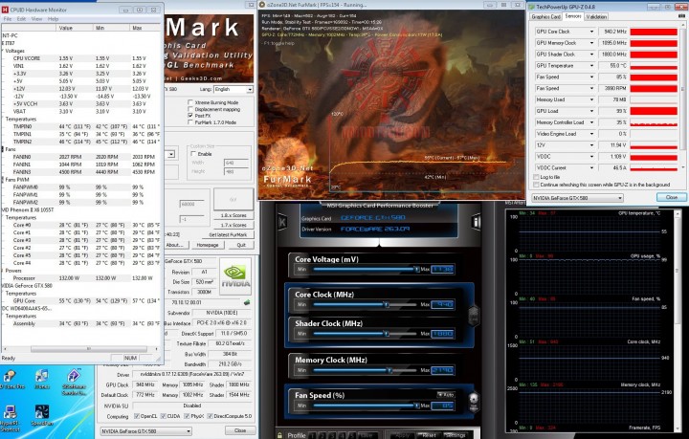The image size is (689, 439).
Task: Click the camera icon in GPU-Z Sensors window
Action: click(681, 16)
